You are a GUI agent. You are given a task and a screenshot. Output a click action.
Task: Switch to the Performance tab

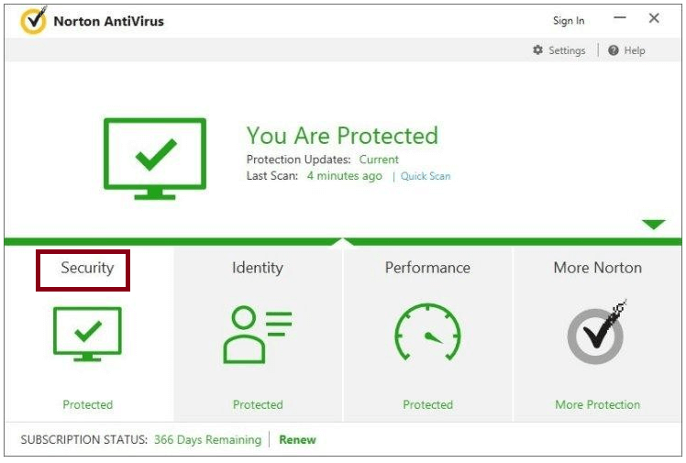coord(427,268)
